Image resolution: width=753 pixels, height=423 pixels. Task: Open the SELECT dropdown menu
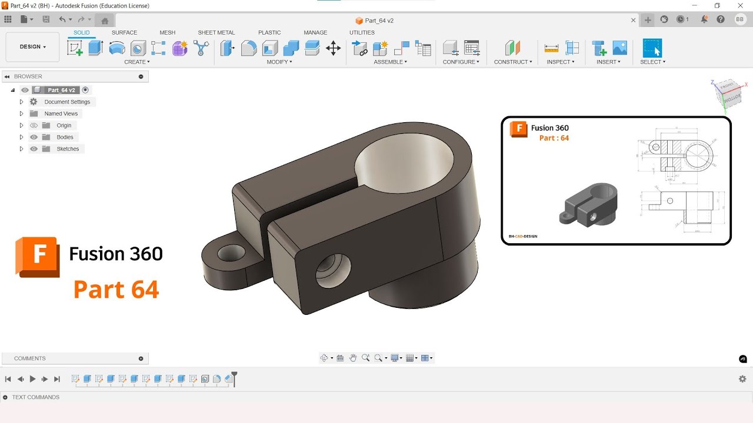click(x=653, y=62)
